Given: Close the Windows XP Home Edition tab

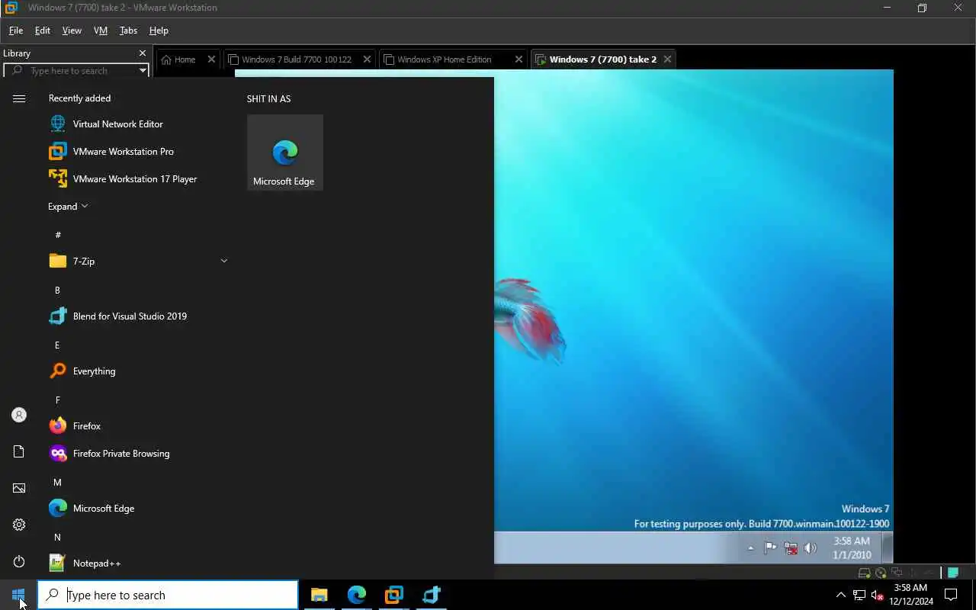Looking at the screenshot, I should pyautogui.click(x=518, y=59).
